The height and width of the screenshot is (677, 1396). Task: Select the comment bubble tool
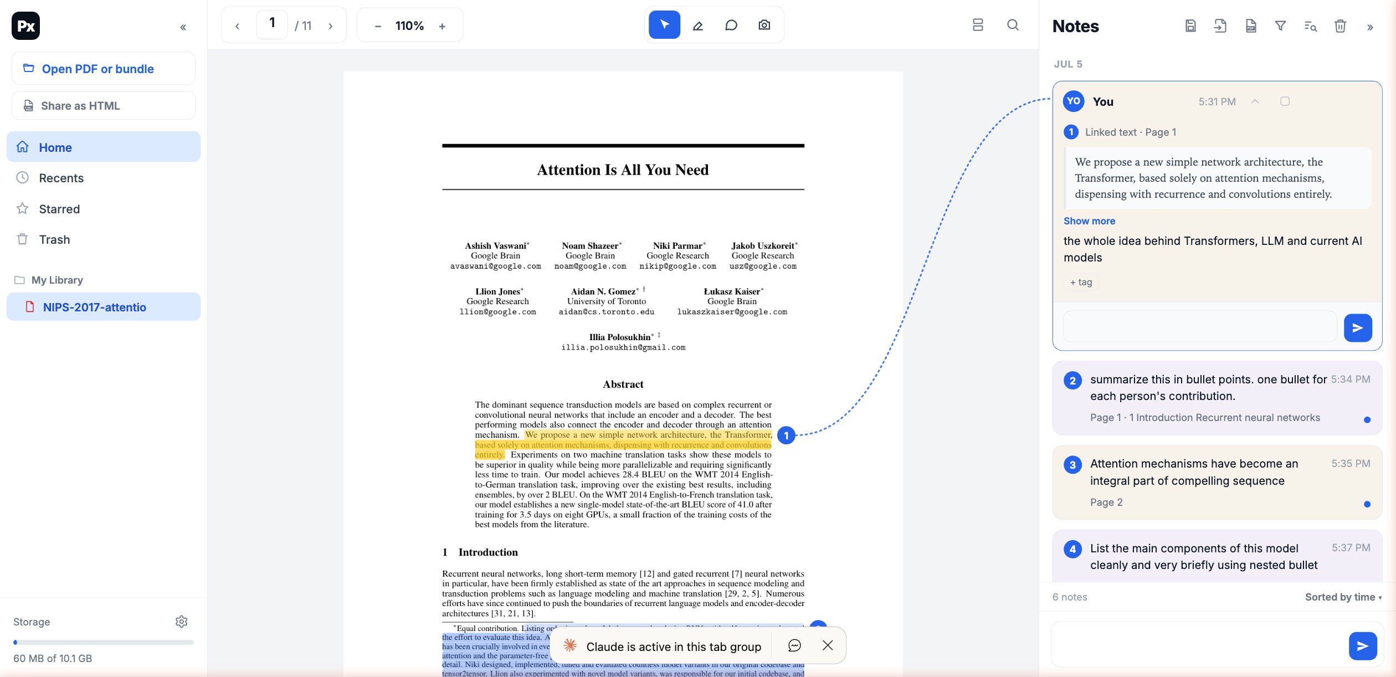[x=731, y=25]
